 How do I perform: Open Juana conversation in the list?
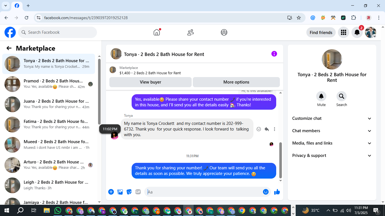48,104
